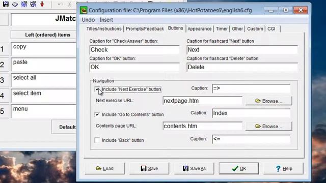Click the Navigation group label
The width and height of the screenshot is (326, 183).
coord(103,81)
